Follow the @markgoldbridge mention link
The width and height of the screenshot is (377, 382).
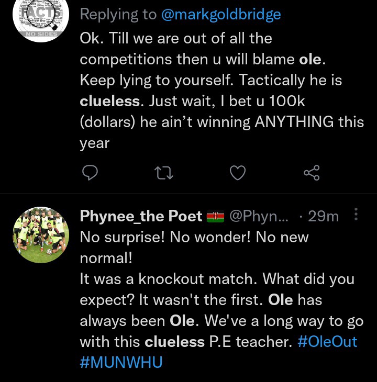(221, 15)
